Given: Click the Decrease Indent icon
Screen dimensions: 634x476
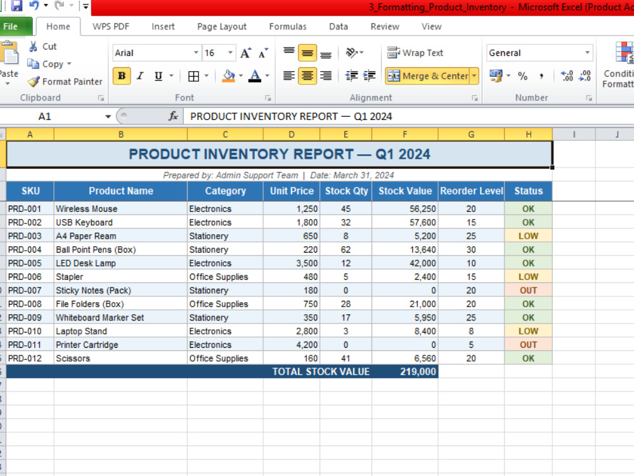Looking at the screenshot, I should (x=351, y=76).
